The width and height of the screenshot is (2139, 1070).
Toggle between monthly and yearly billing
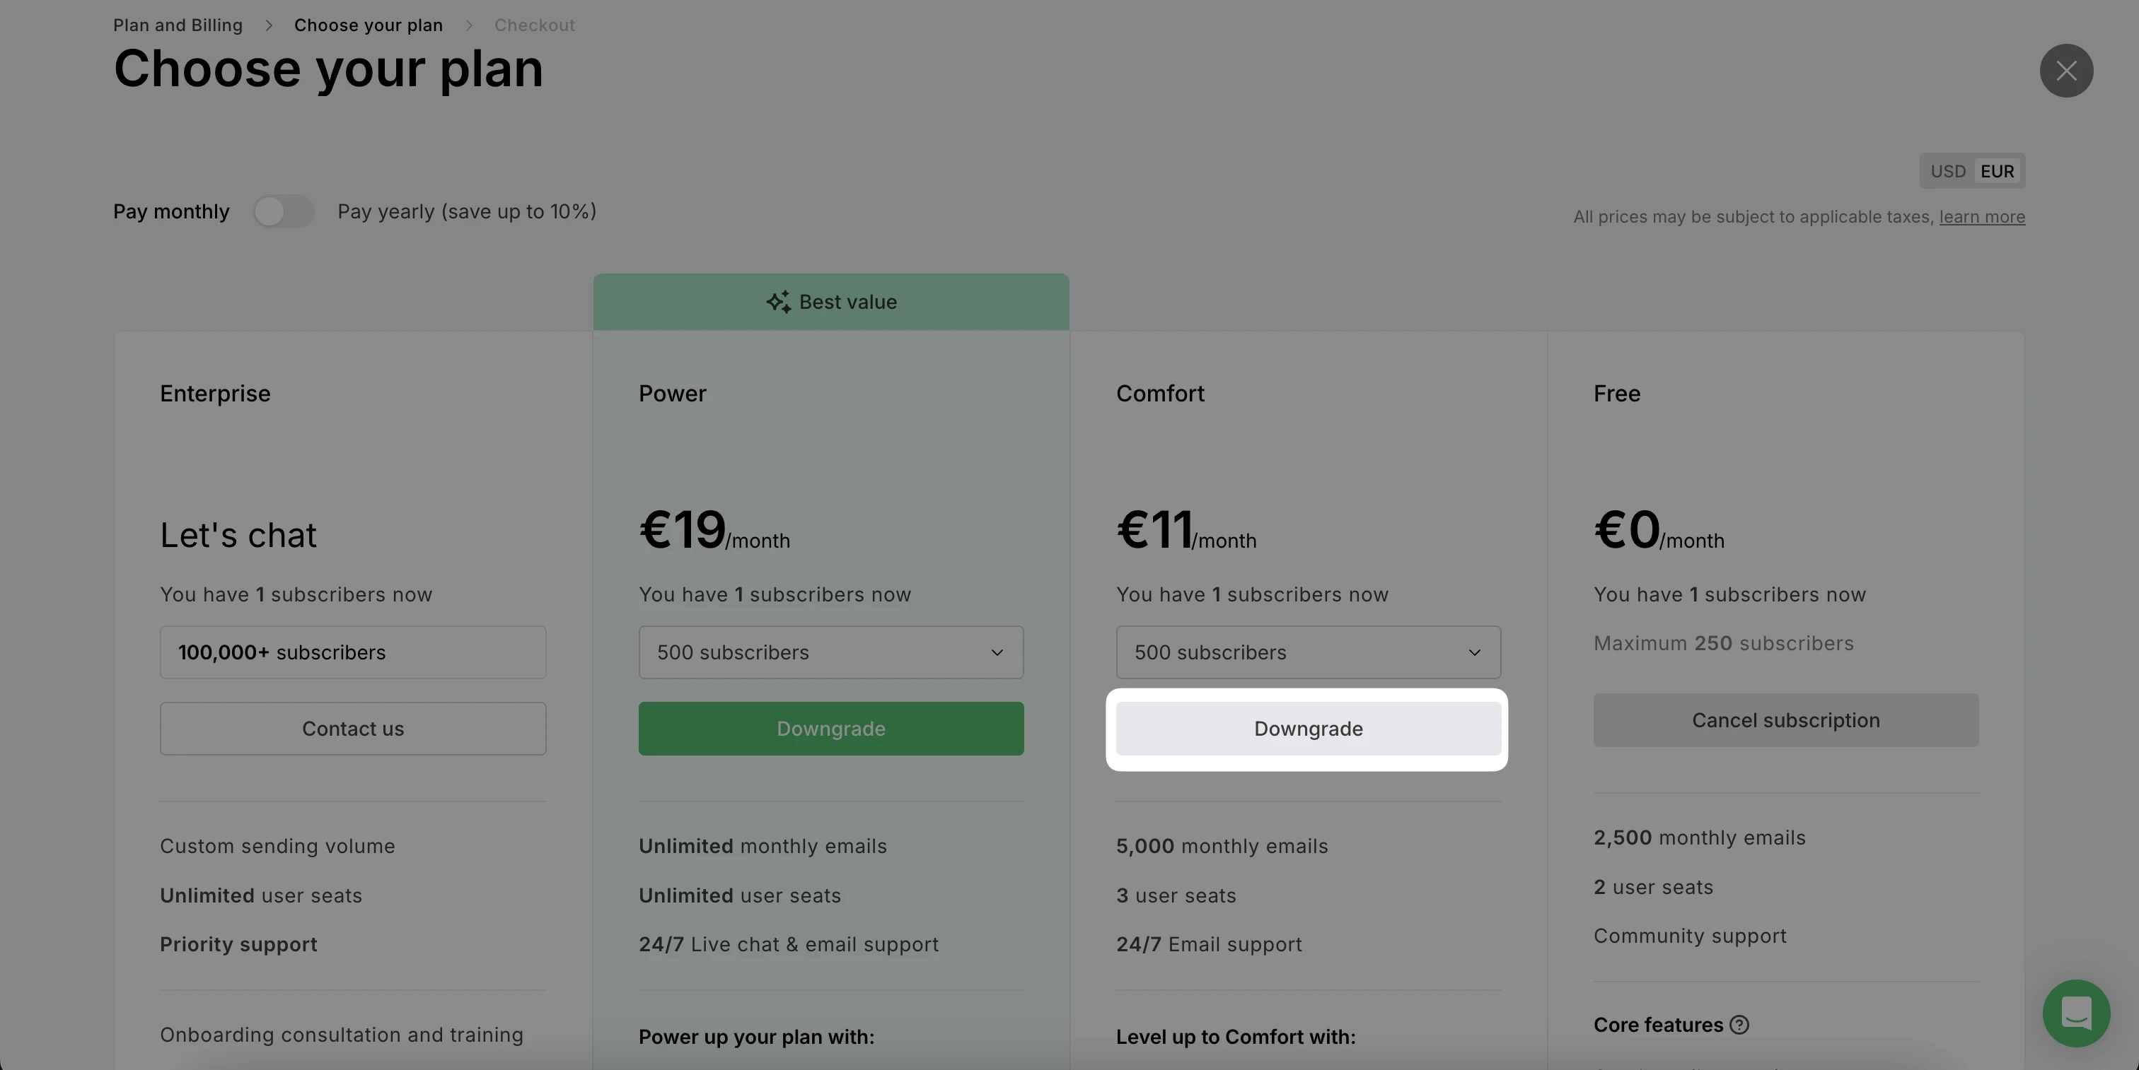(283, 211)
